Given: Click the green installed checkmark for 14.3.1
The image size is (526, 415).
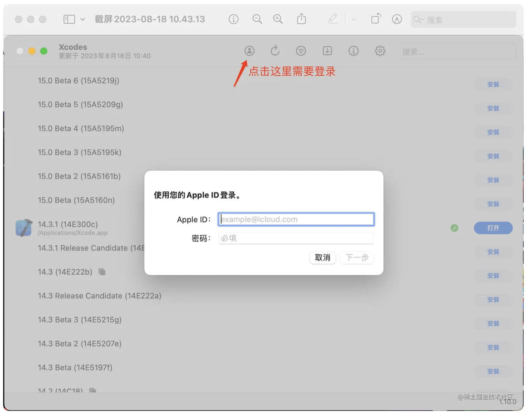Looking at the screenshot, I should 454,228.
